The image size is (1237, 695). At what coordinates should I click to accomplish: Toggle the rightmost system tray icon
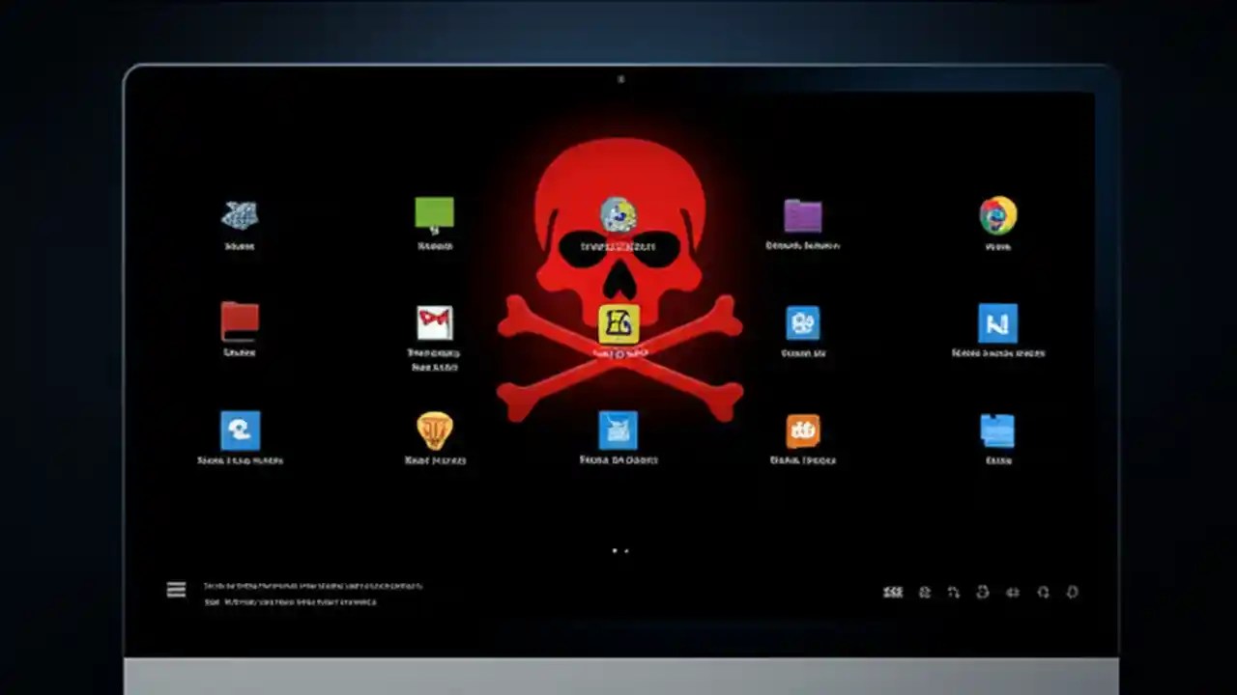pyautogui.click(x=1073, y=592)
